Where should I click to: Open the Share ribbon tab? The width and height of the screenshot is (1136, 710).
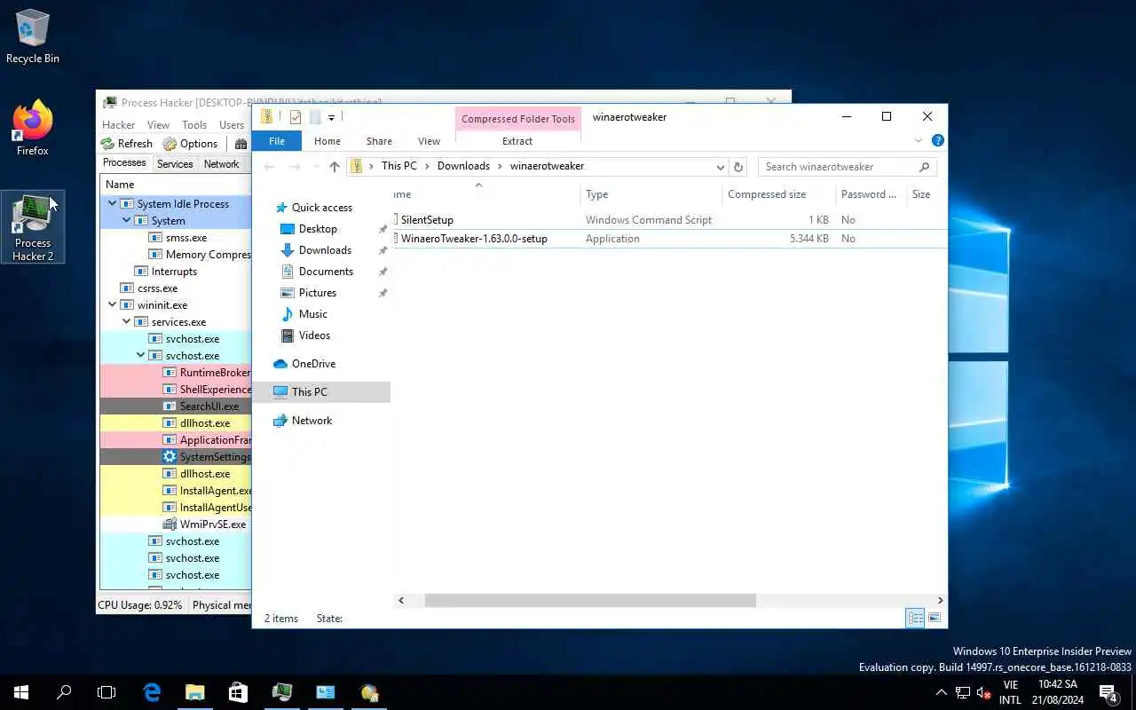pos(379,141)
